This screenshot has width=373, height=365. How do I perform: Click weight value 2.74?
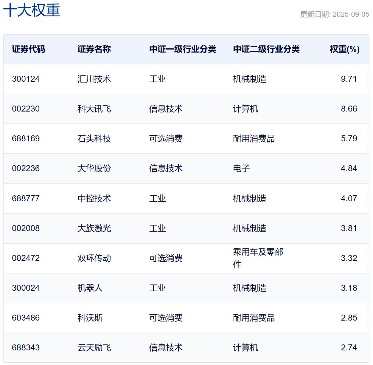(349, 348)
